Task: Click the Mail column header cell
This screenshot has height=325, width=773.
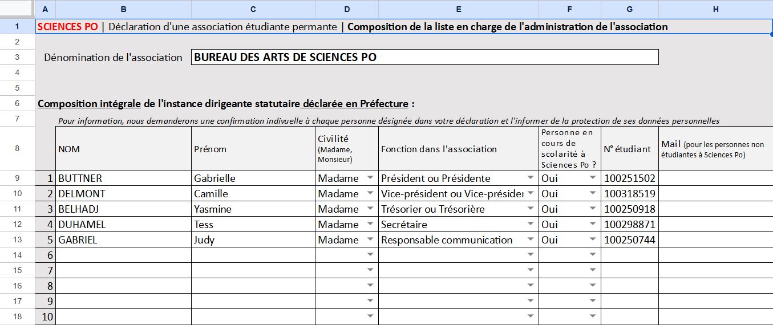Action: pyautogui.click(x=715, y=149)
